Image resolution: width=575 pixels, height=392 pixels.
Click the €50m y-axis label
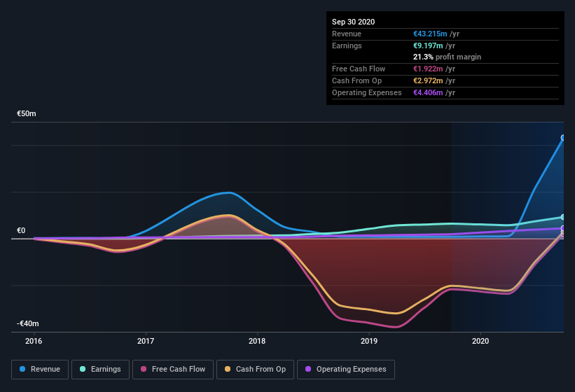coord(27,113)
